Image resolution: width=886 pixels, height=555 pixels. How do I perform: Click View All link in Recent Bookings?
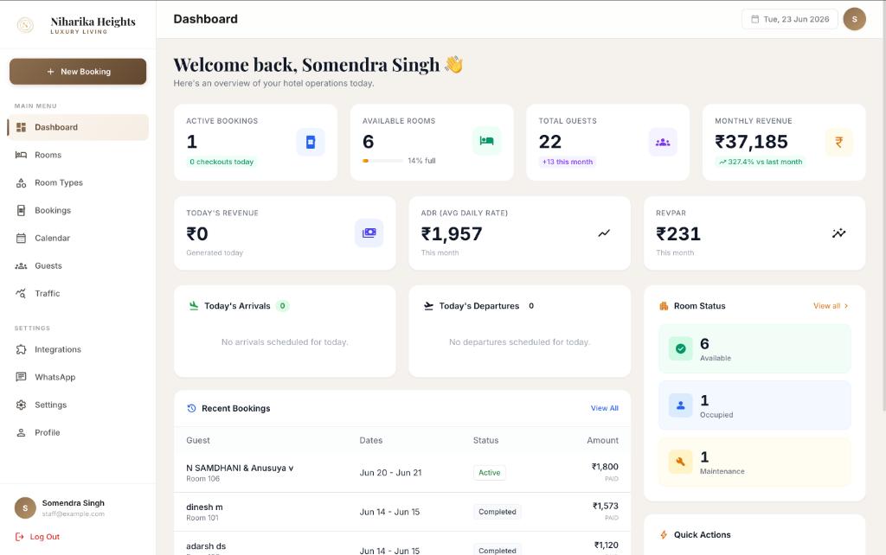(x=605, y=408)
